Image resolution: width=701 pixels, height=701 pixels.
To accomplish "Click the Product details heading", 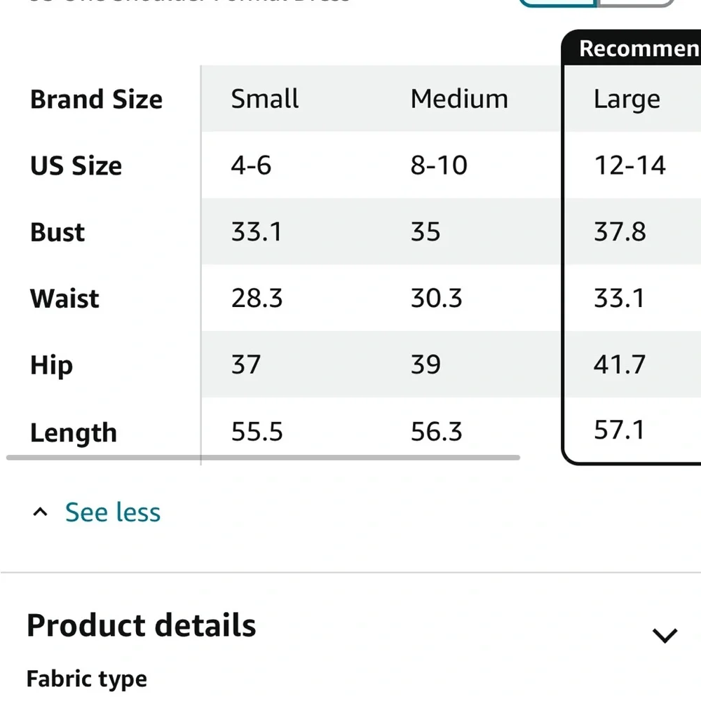I will (x=142, y=625).
